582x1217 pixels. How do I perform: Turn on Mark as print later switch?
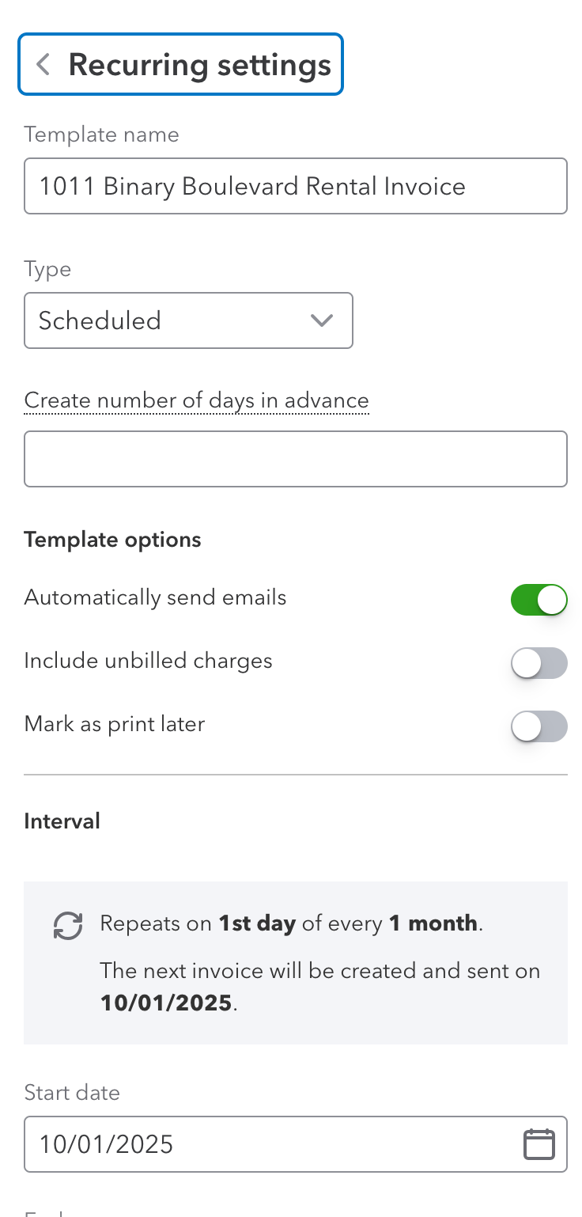tap(539, 726)
